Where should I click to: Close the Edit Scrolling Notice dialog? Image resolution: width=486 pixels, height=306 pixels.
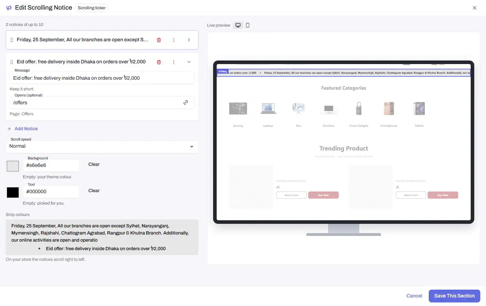[474, 8]
